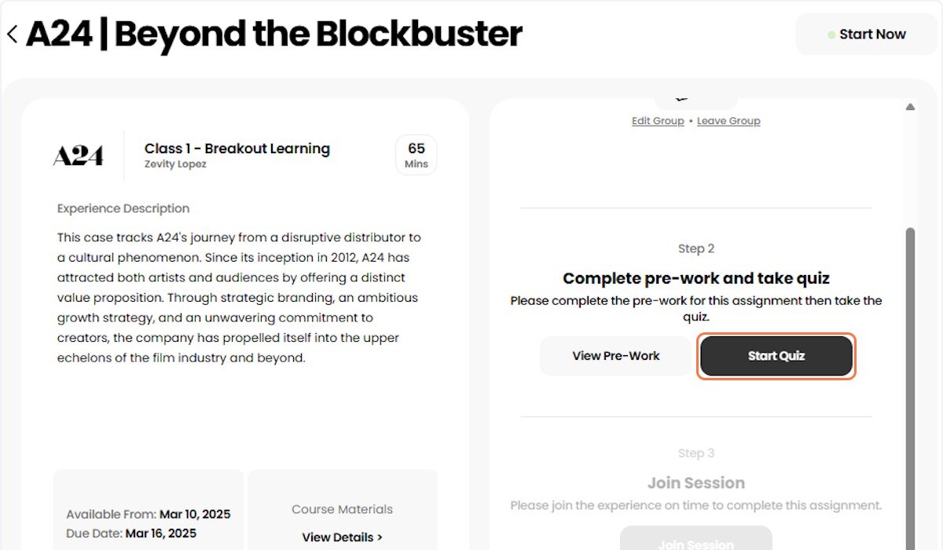Screen dimensions: 943x550
Task: Go back using the left chevron arrow
Action: pos(12,35)
